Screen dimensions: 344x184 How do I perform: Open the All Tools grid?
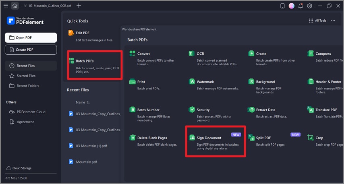pos(317,21)
